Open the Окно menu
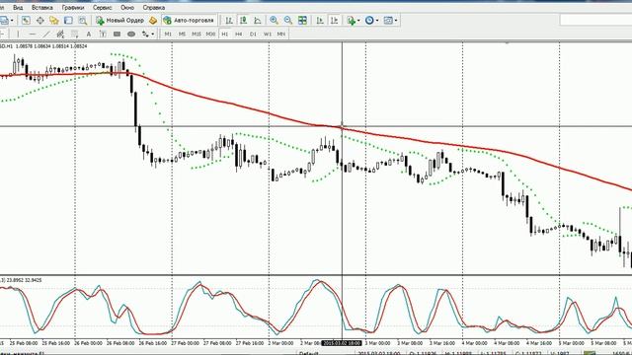The width and height of the screenshot is (632, 355). (127, 8)
